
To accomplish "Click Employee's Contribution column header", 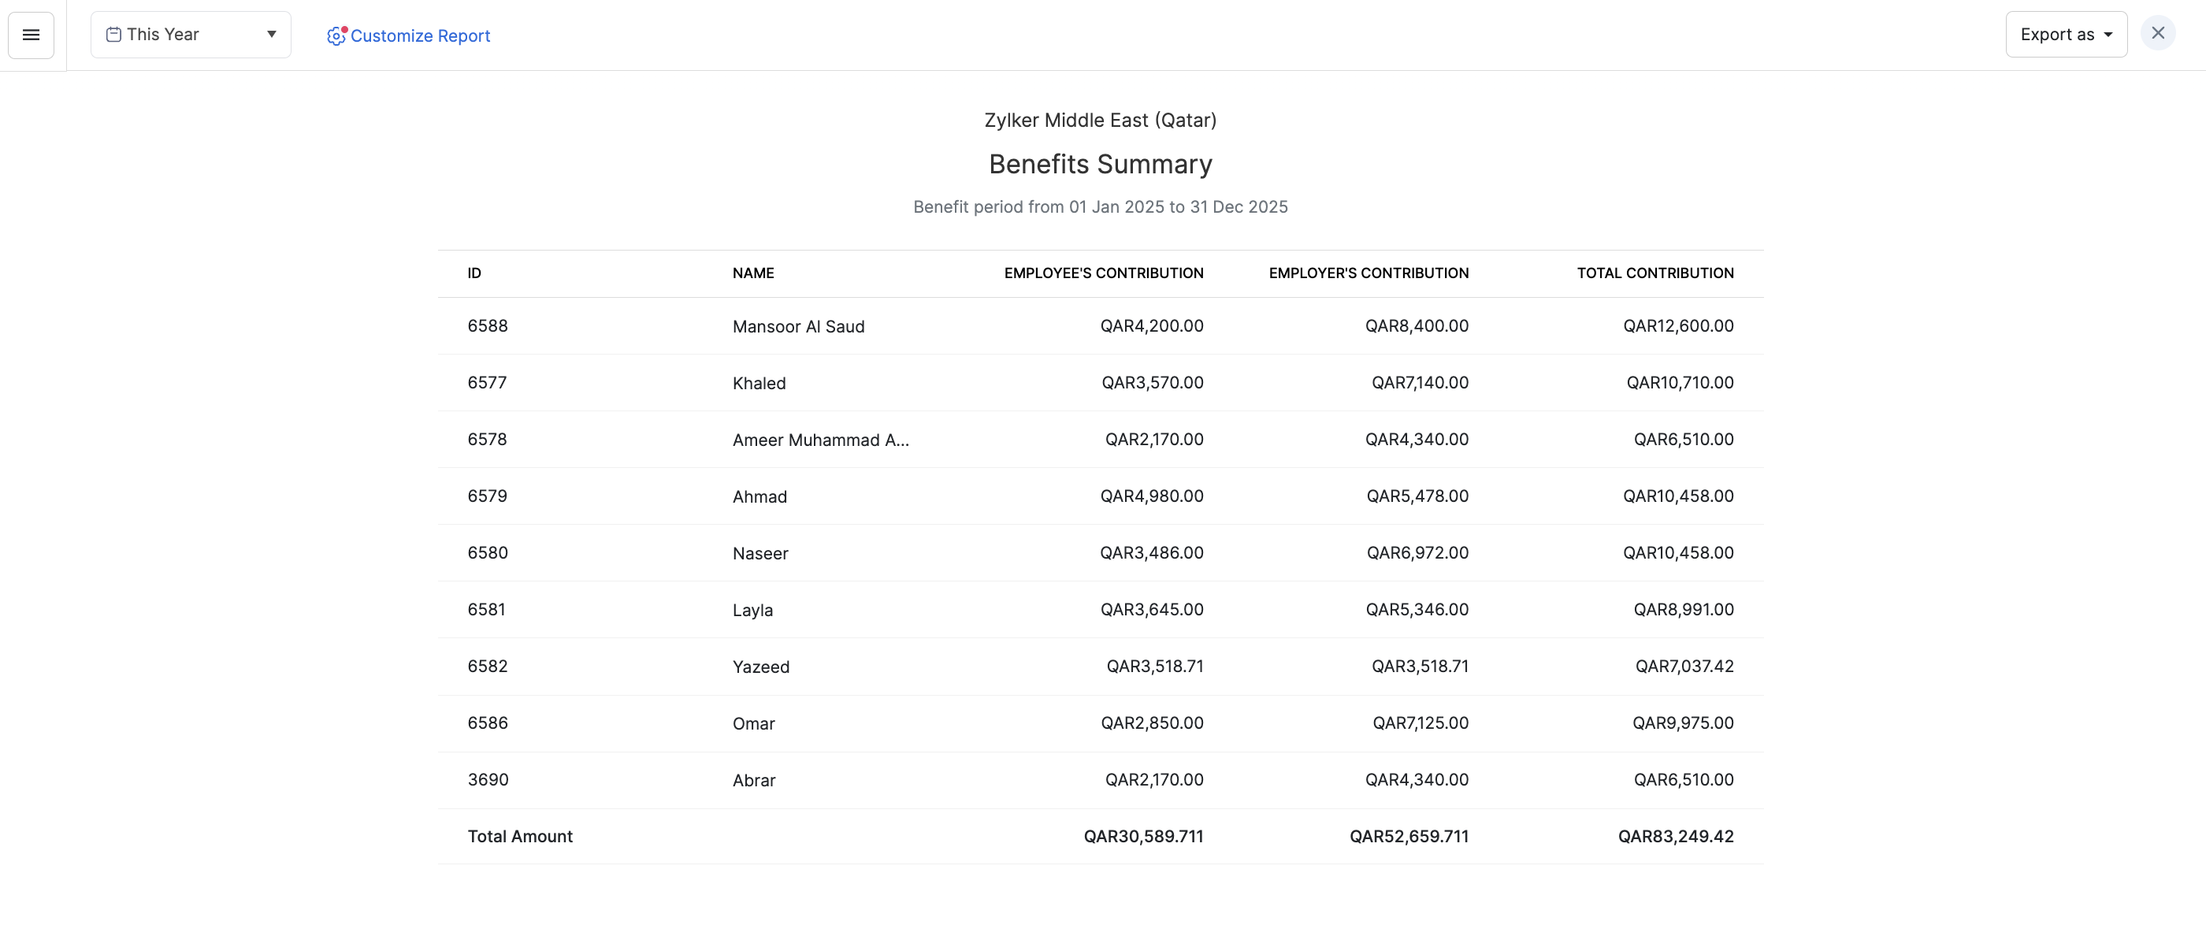I will click(x=1103, y=273).
